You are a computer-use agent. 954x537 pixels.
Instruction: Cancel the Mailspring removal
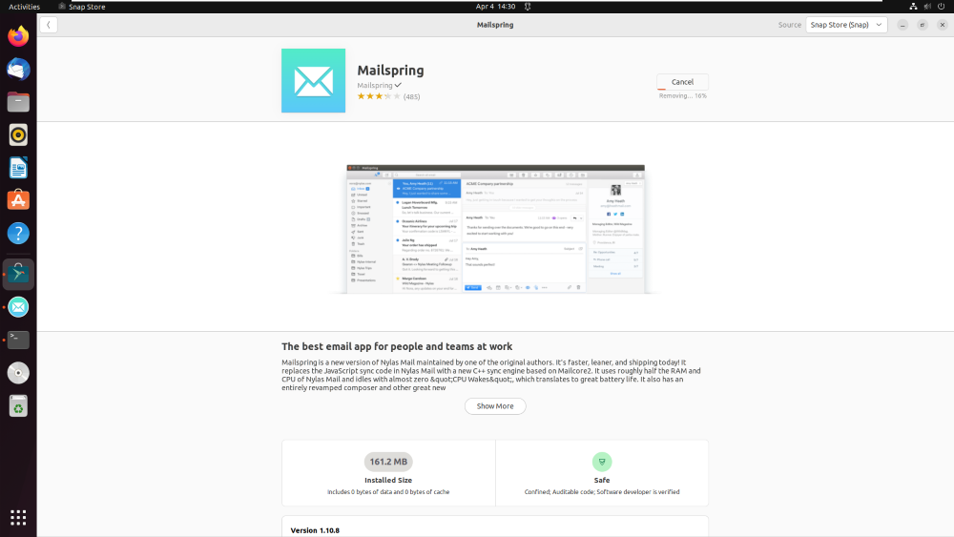click(x=682, y=82)
